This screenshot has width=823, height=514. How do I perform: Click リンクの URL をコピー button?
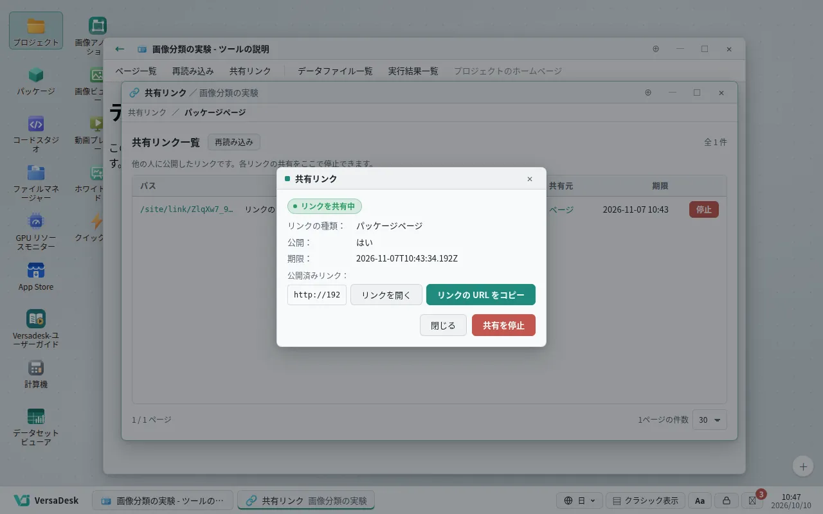[x=481, y=295]
